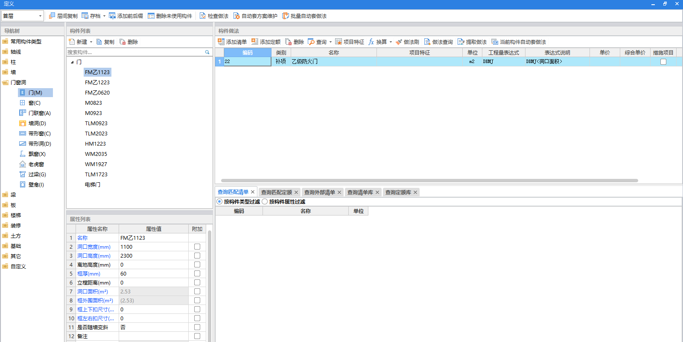Click 当前构件自动套做法 icon
This screenshot has width=683, height=342.
click(495, 42)
